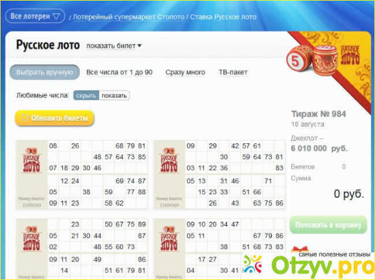Switch to 'Все числа от 1 до 90' tab
The width and height of the screenshot is (375, 280).
pos(119,72)
